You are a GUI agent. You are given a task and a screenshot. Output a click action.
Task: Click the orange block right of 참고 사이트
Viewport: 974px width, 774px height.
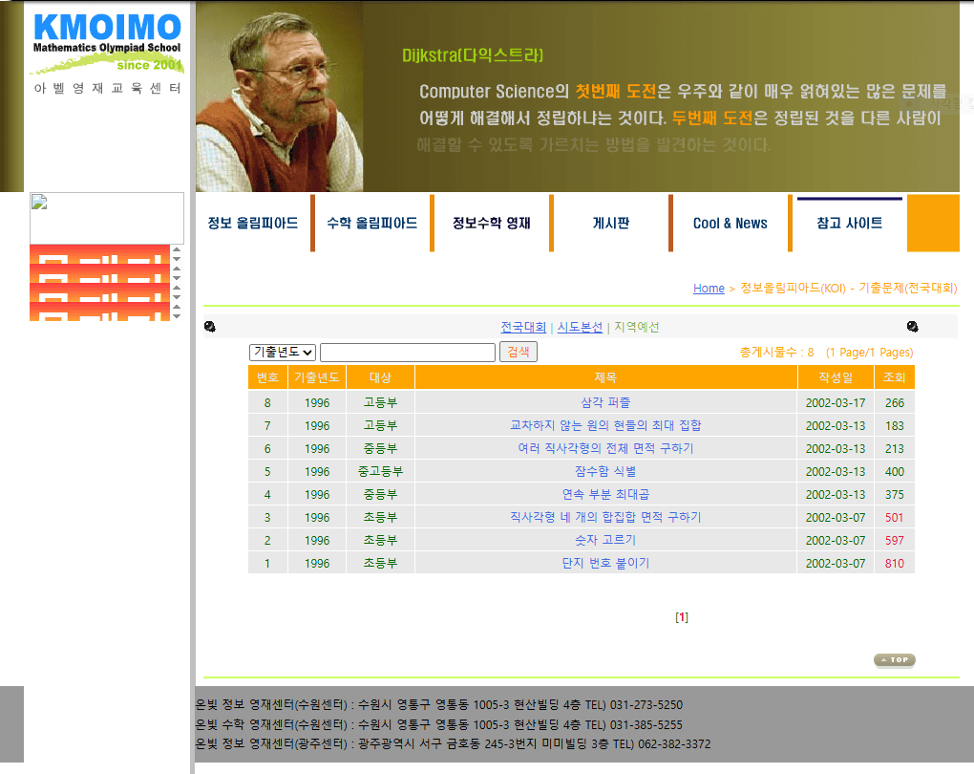coord(933,223)
